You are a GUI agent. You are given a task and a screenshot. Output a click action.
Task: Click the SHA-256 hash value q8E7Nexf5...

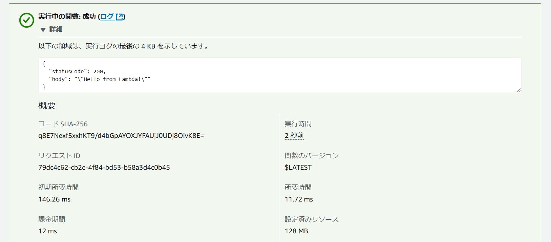[121, 136]
